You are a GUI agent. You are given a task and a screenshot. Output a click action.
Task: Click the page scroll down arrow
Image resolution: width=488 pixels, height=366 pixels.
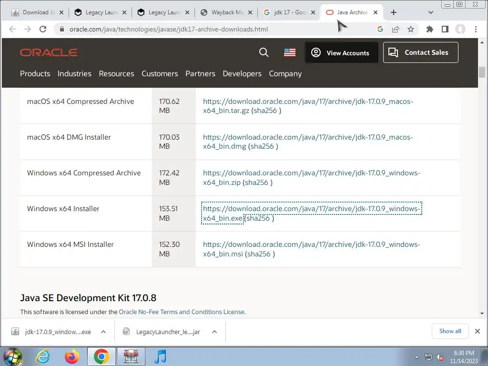coord(482,314)
